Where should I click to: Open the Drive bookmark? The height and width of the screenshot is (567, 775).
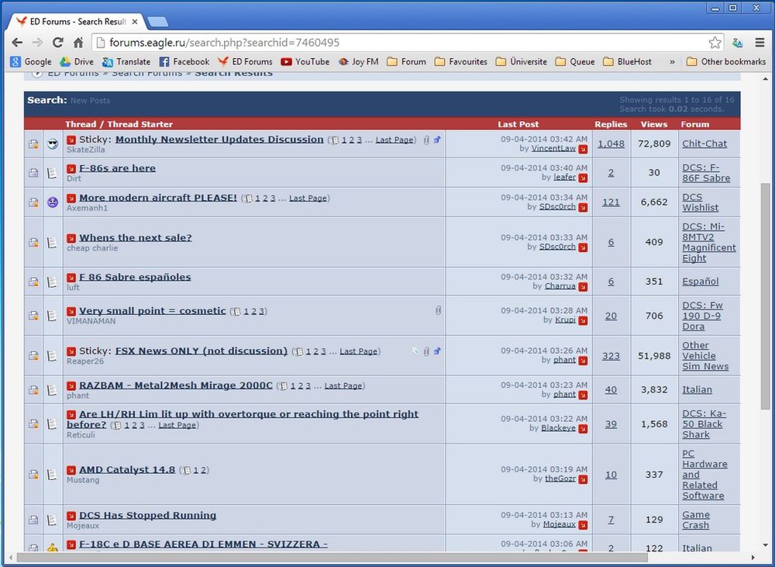pos(77,61)
